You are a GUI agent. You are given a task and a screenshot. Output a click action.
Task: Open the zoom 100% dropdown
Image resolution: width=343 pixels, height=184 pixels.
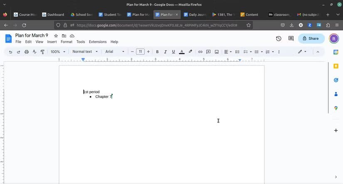coord(58,52)
